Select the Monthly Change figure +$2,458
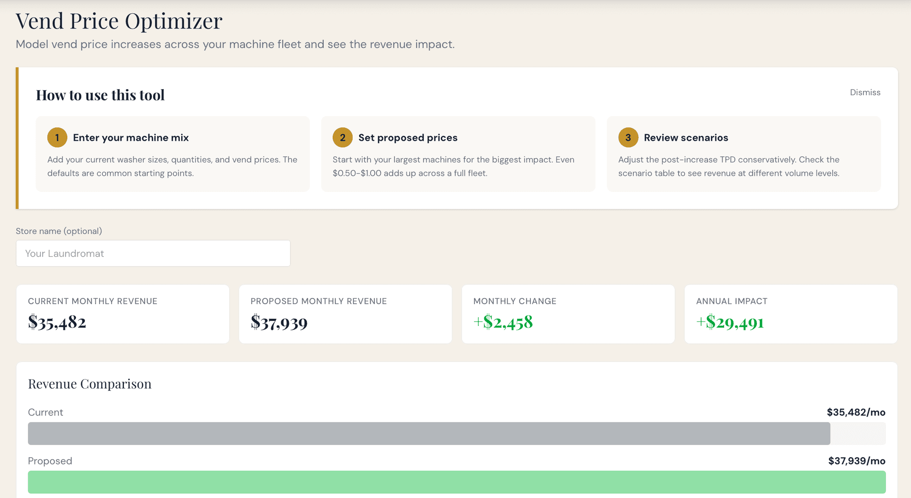 pos(502,323)
